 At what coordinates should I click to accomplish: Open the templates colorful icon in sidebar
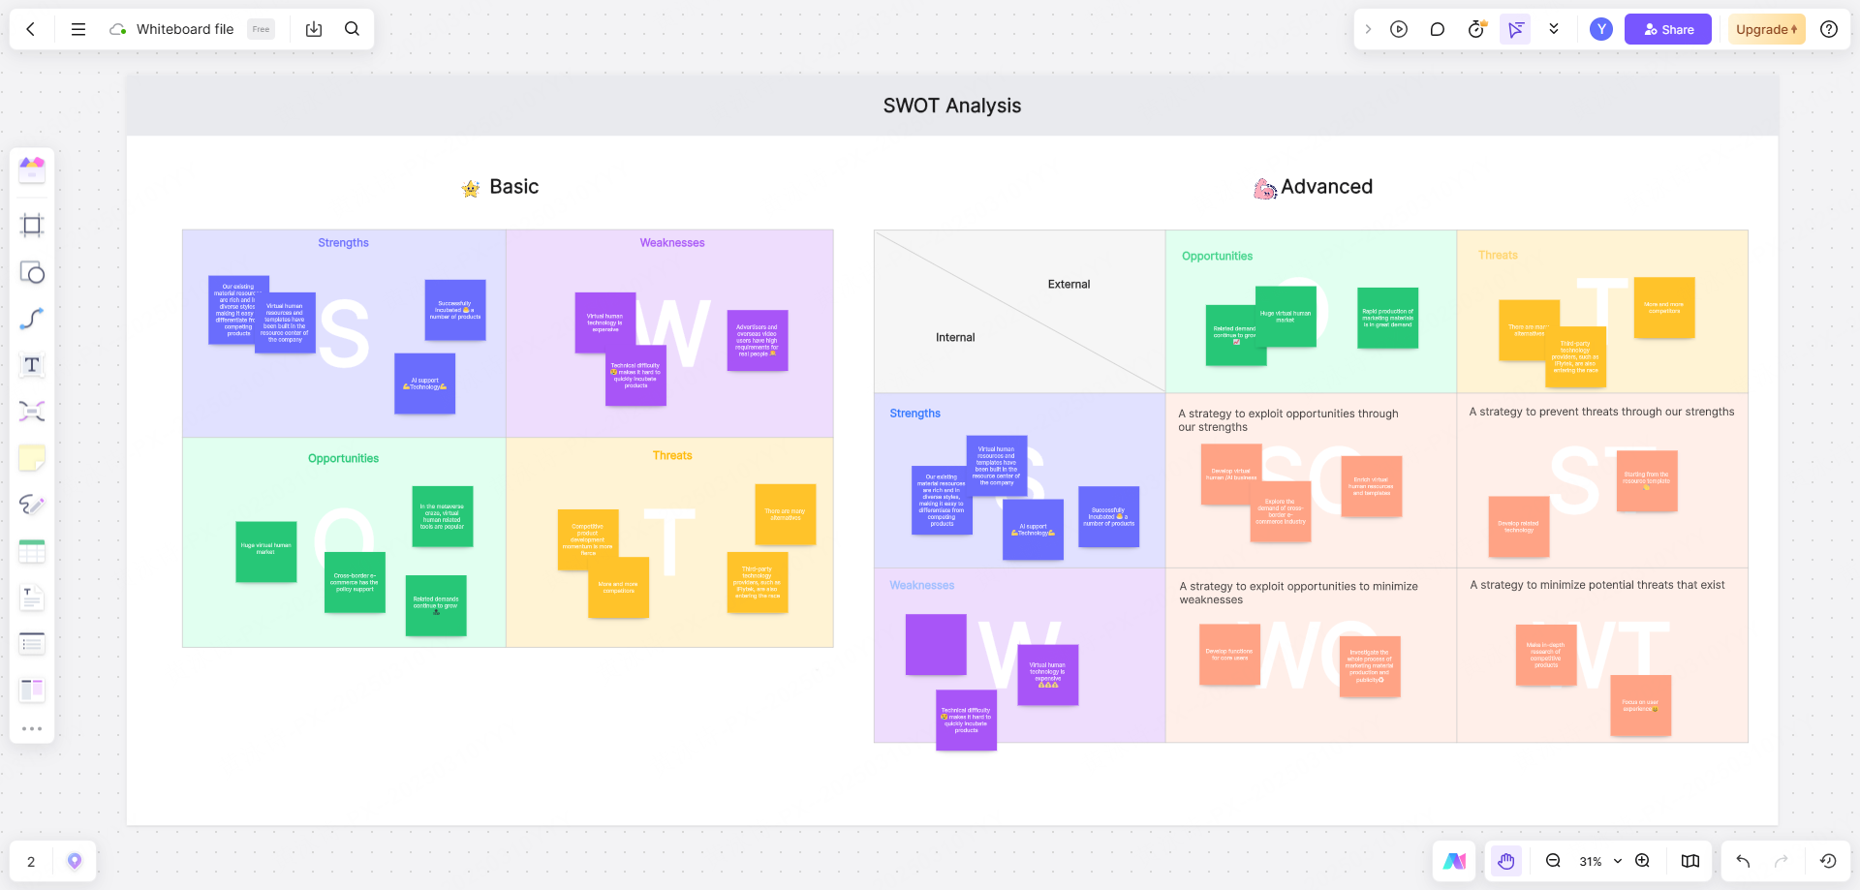(32, 170)
